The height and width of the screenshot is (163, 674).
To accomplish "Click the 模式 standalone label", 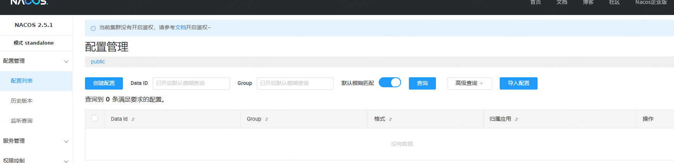I will [34, 43].
